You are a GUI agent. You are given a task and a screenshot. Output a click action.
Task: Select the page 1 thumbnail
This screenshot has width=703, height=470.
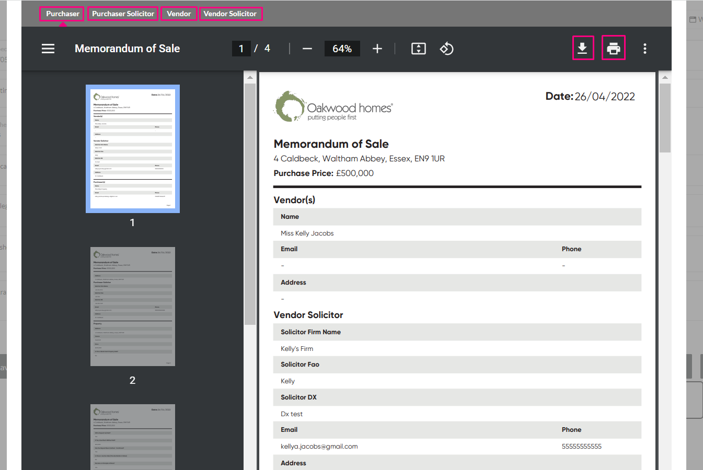coord(133,149)
